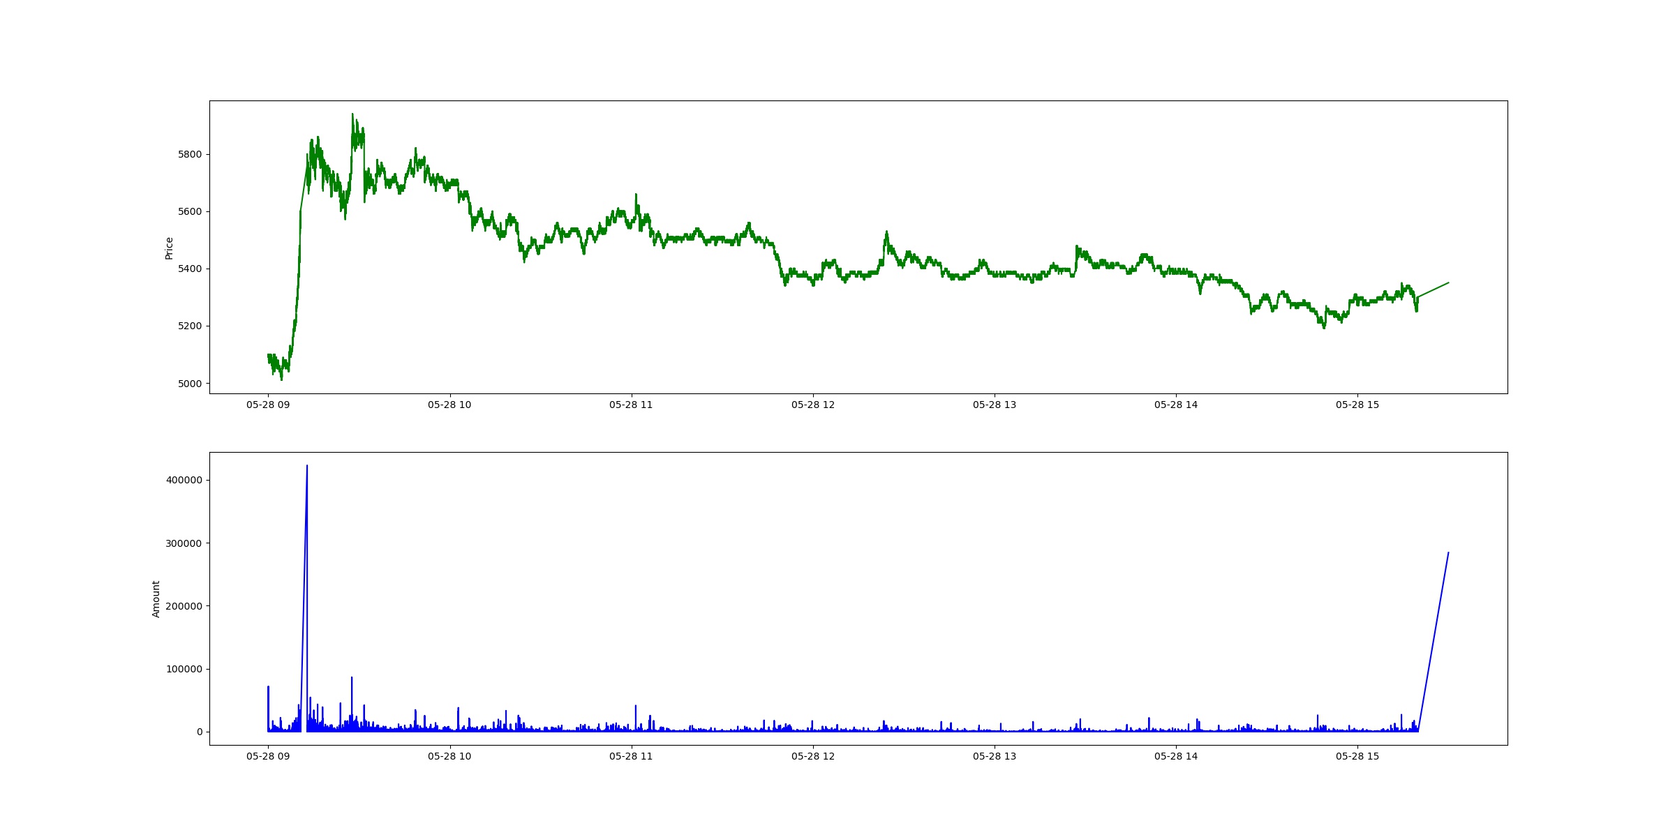Click the end of the green price line
Viewport: 1675px width, 837px height.
pyautogui.click(x=1449, y=282)
